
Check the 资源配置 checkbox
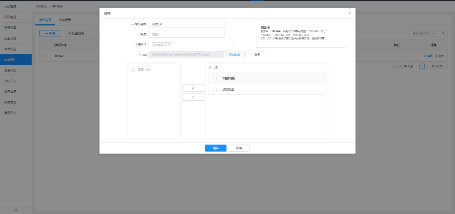pos(215,90)
